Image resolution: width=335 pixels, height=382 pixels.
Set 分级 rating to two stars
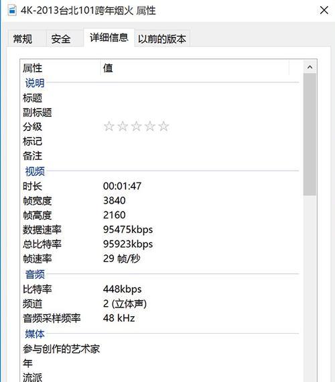point(123,126)
